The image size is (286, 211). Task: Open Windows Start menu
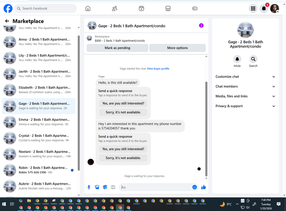click(x=4, y=204)
